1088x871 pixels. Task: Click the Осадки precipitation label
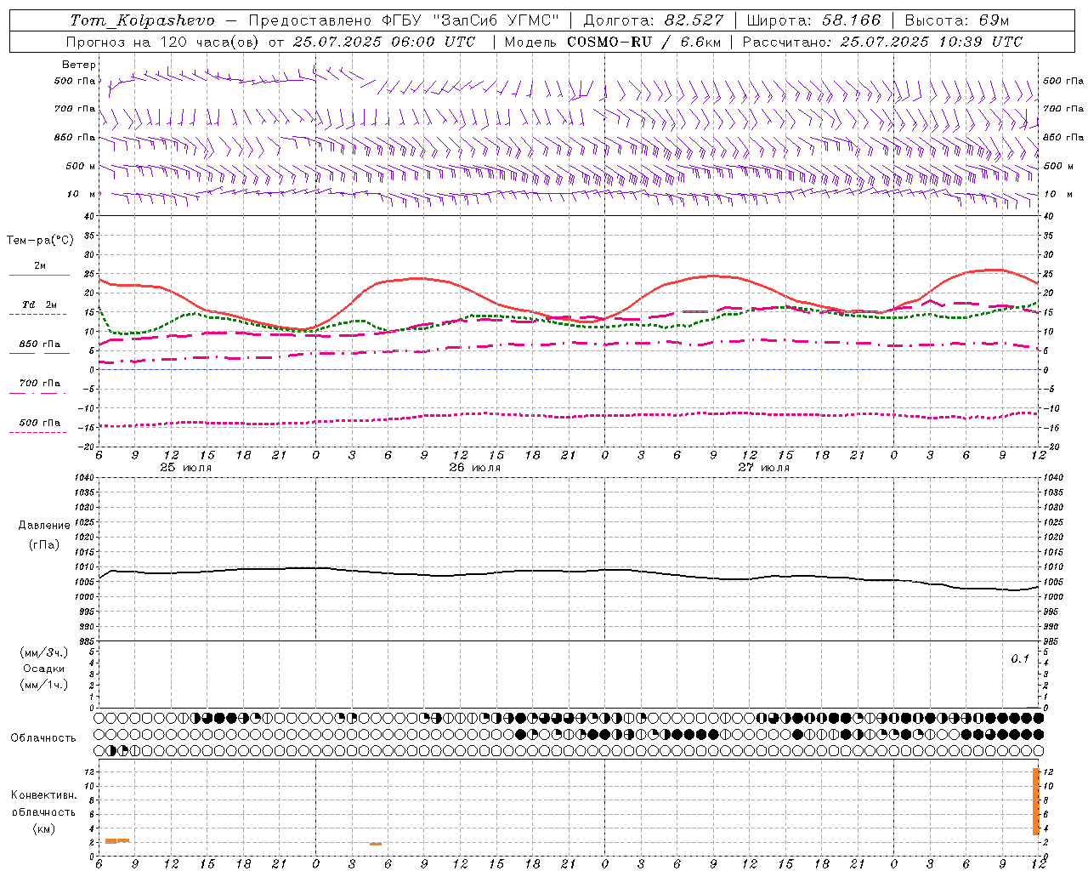44,669
